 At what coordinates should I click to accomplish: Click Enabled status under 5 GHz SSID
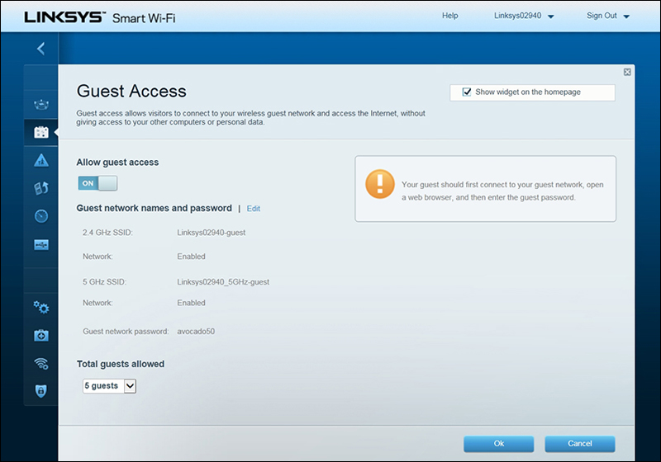point(191,303)
